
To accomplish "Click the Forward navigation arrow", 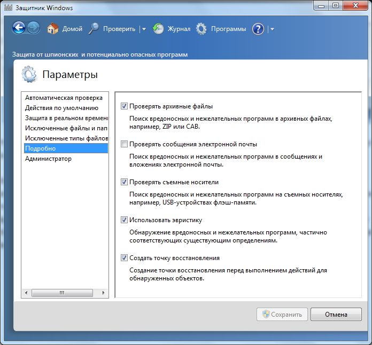I will (34, 28).
